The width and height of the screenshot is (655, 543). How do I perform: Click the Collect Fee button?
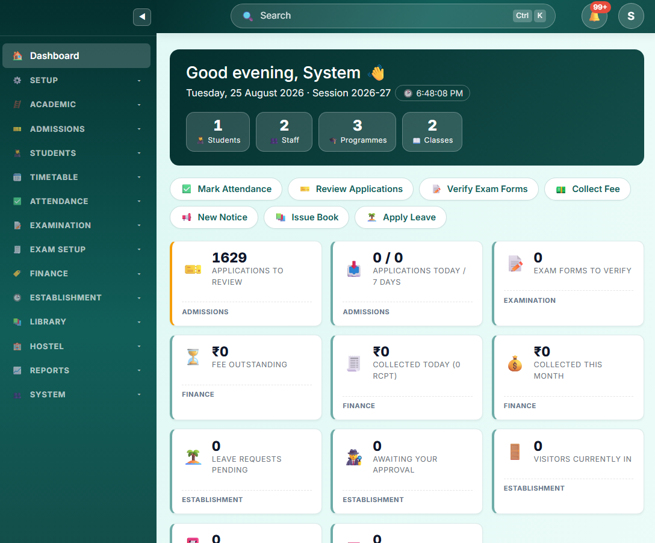tap(588, 189)
